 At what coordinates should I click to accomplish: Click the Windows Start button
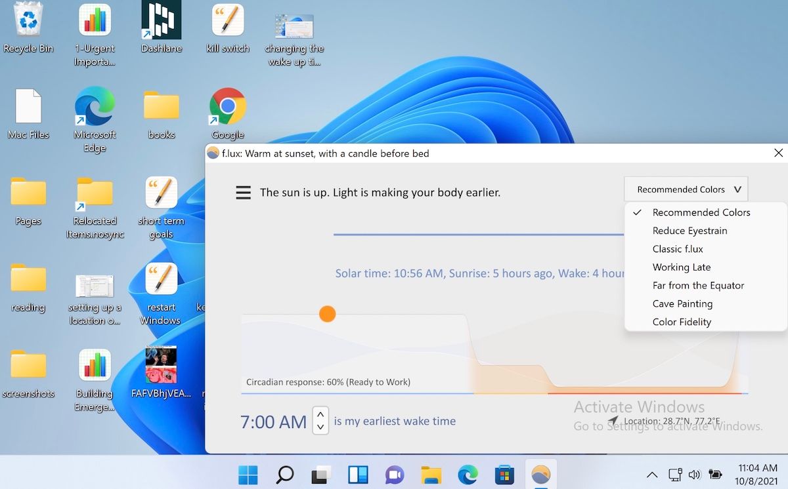(x=248, y=474)
